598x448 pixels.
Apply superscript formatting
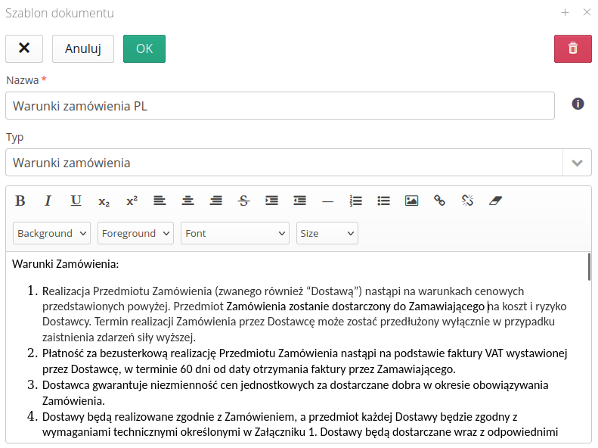coord(132,201)
